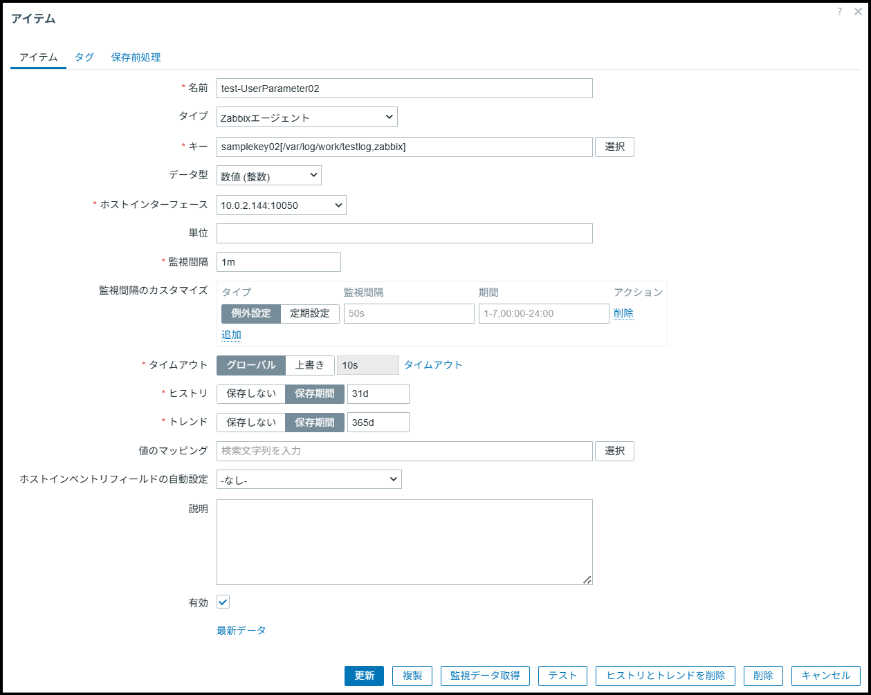Click the テスト button
Image resolution: width=871 pixels, height=695 pixels.
coord(562,676)
